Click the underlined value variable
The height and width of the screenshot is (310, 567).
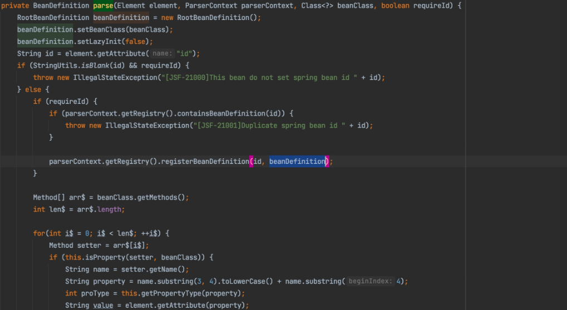tap(103, 306)
